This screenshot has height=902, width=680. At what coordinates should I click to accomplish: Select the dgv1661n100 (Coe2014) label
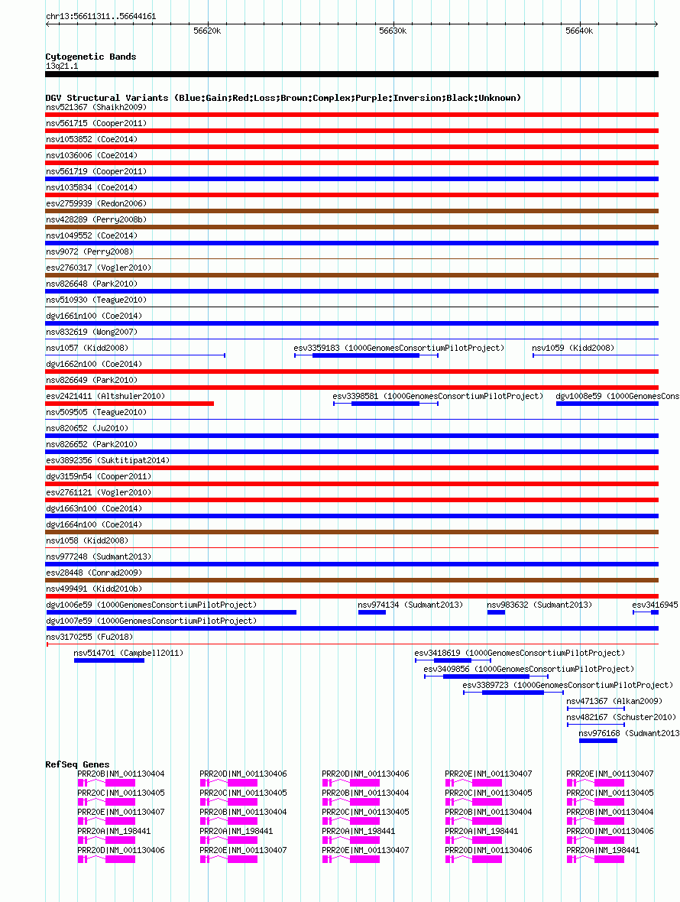[x=94, y=316]
